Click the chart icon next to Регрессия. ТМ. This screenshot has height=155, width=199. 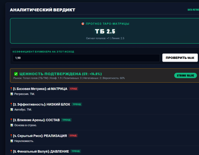12,94
